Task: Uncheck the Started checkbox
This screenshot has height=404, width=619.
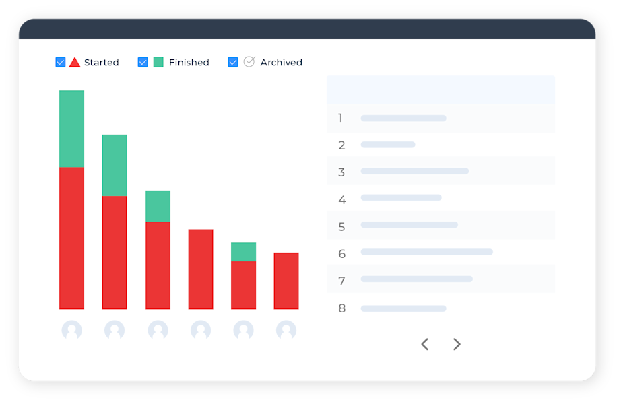Action: pos(61,63)
